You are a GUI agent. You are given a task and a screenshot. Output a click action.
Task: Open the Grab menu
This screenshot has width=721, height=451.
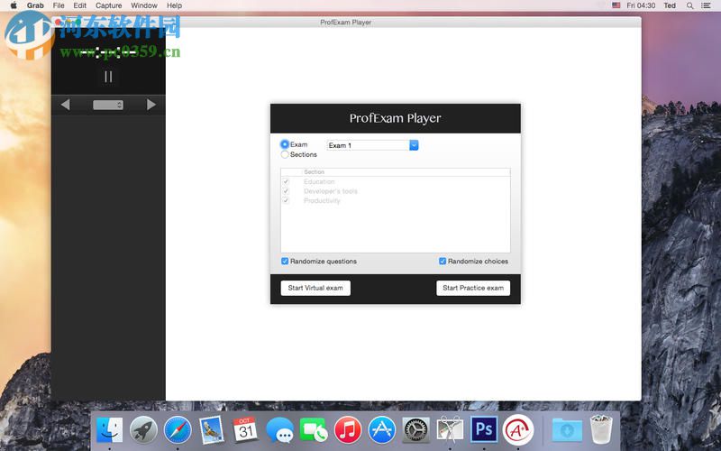click(35, 5)
